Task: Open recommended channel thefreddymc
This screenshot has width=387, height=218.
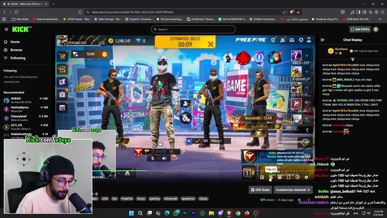Action: click(26, 109)
